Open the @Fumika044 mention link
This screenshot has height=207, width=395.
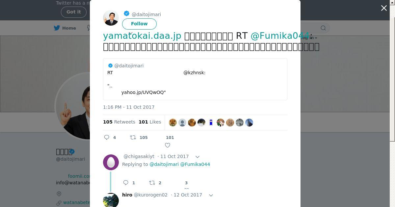(x=280, y=36)
